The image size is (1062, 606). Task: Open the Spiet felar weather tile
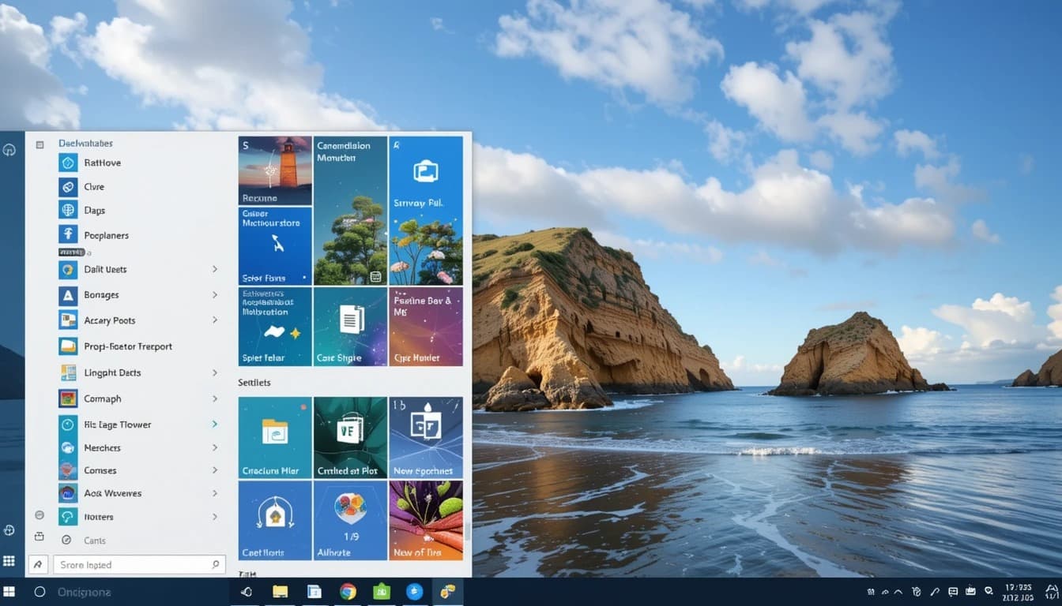click(275, 327)
